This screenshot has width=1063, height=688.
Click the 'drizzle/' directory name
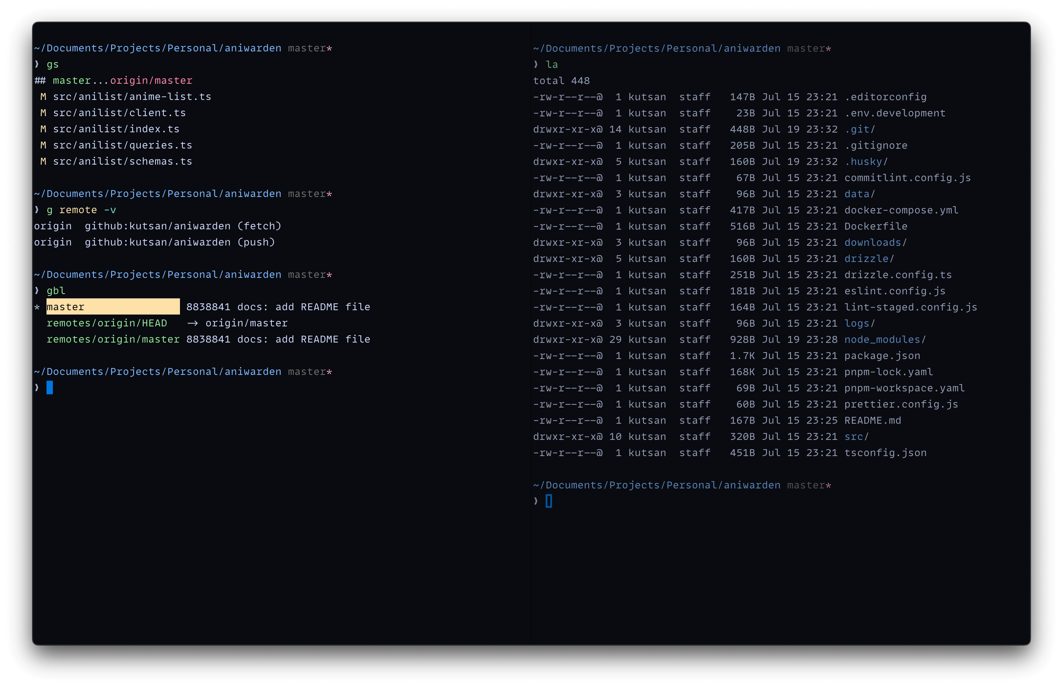pos(869,259)
